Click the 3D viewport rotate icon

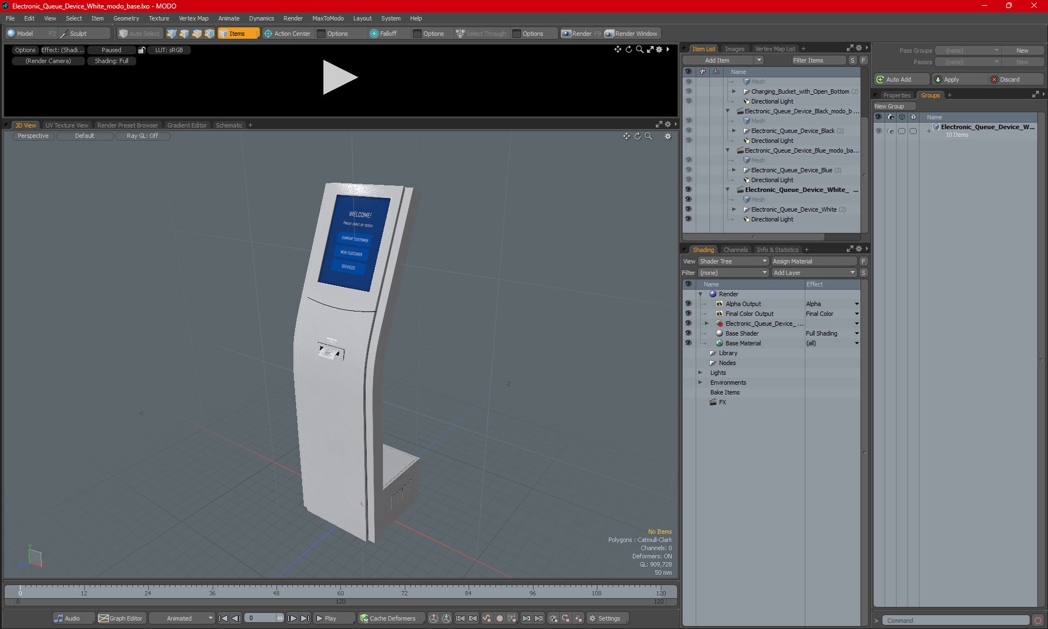(x=638, y=136)
